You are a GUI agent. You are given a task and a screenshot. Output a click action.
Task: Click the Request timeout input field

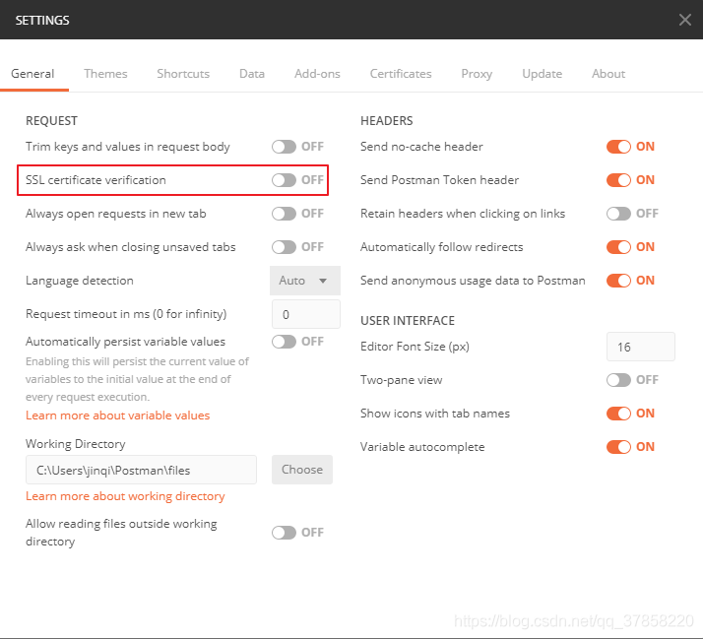[305, 314]
